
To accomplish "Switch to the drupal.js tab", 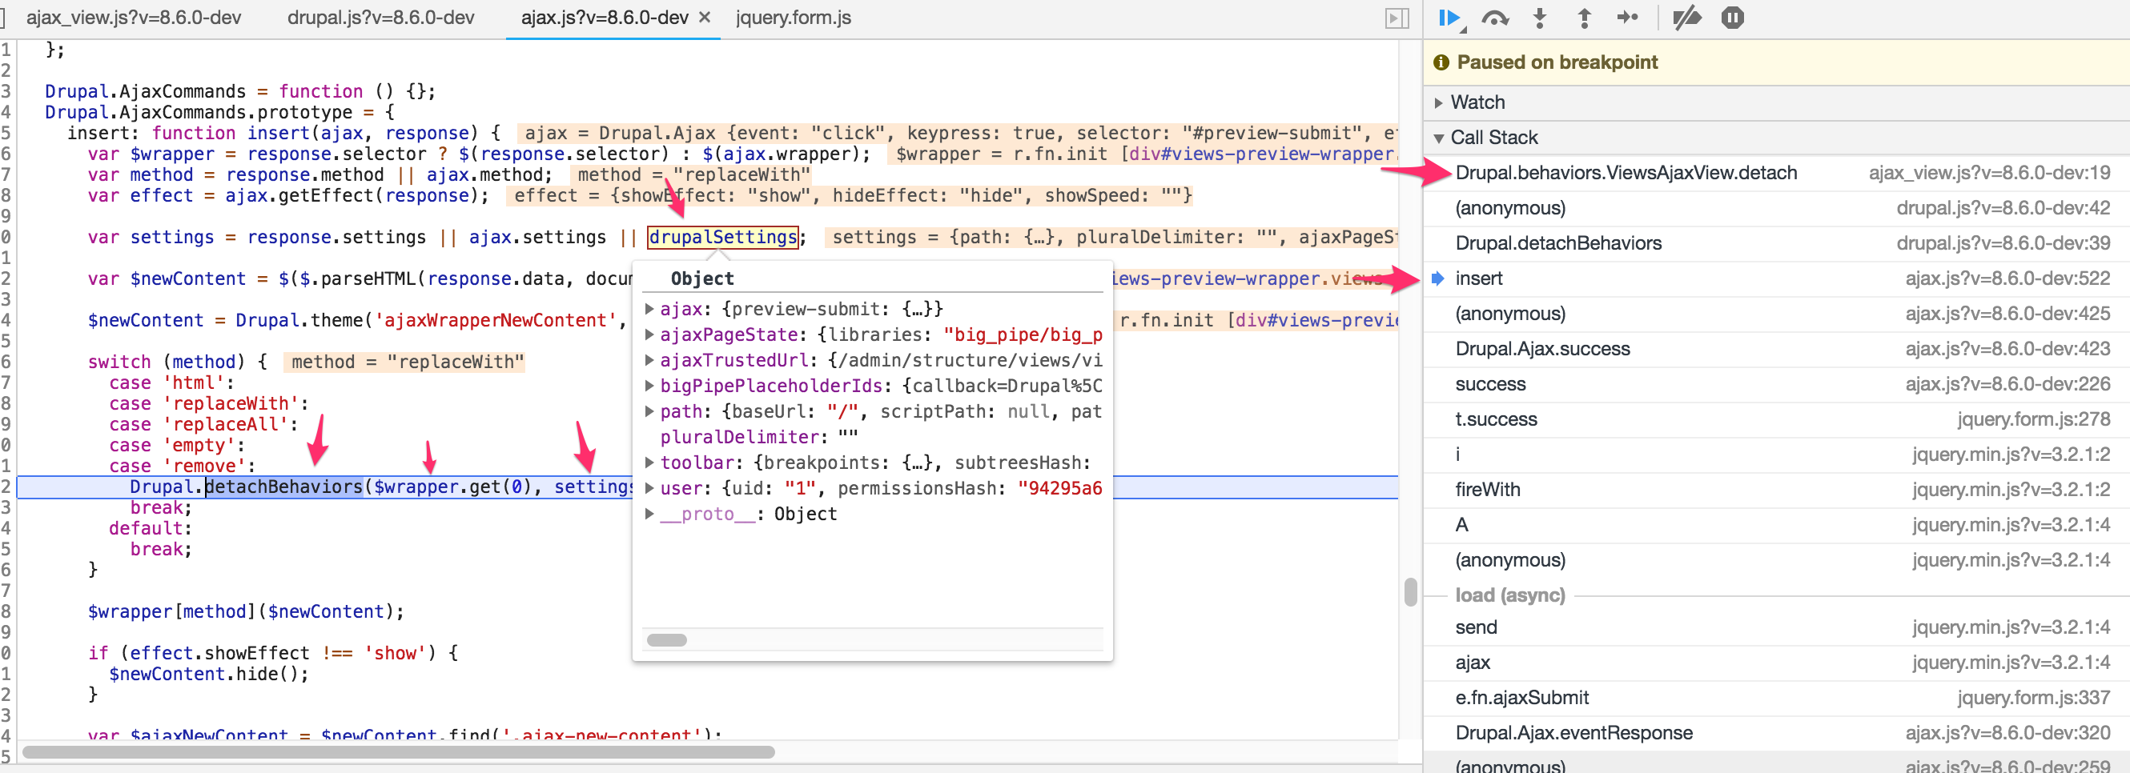I will click(380, 18).
